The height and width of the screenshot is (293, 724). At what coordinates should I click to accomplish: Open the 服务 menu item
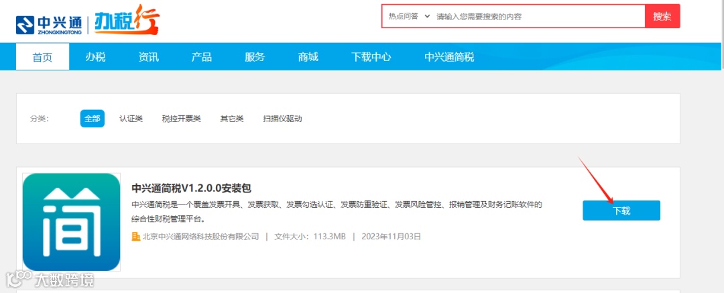(x=255, y=57)
